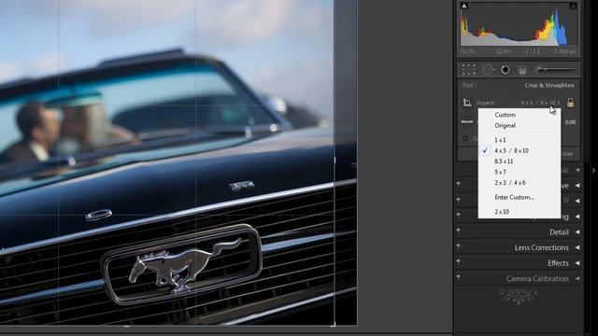This screenshot has width=598, height=336.
Task: Click the 1/500 sec shutter readout
Action: click(564, 51)
